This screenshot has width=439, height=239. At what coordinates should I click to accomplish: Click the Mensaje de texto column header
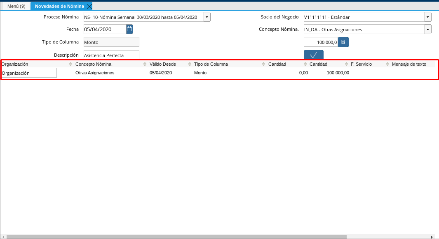409,64
